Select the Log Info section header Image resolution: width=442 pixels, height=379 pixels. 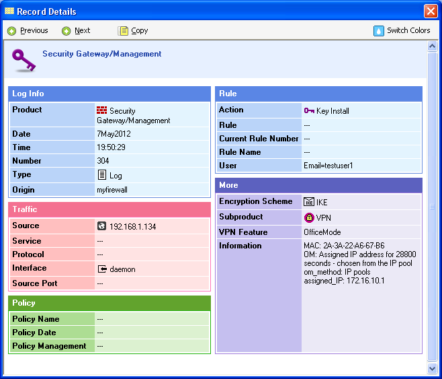[x=109, y=94]
